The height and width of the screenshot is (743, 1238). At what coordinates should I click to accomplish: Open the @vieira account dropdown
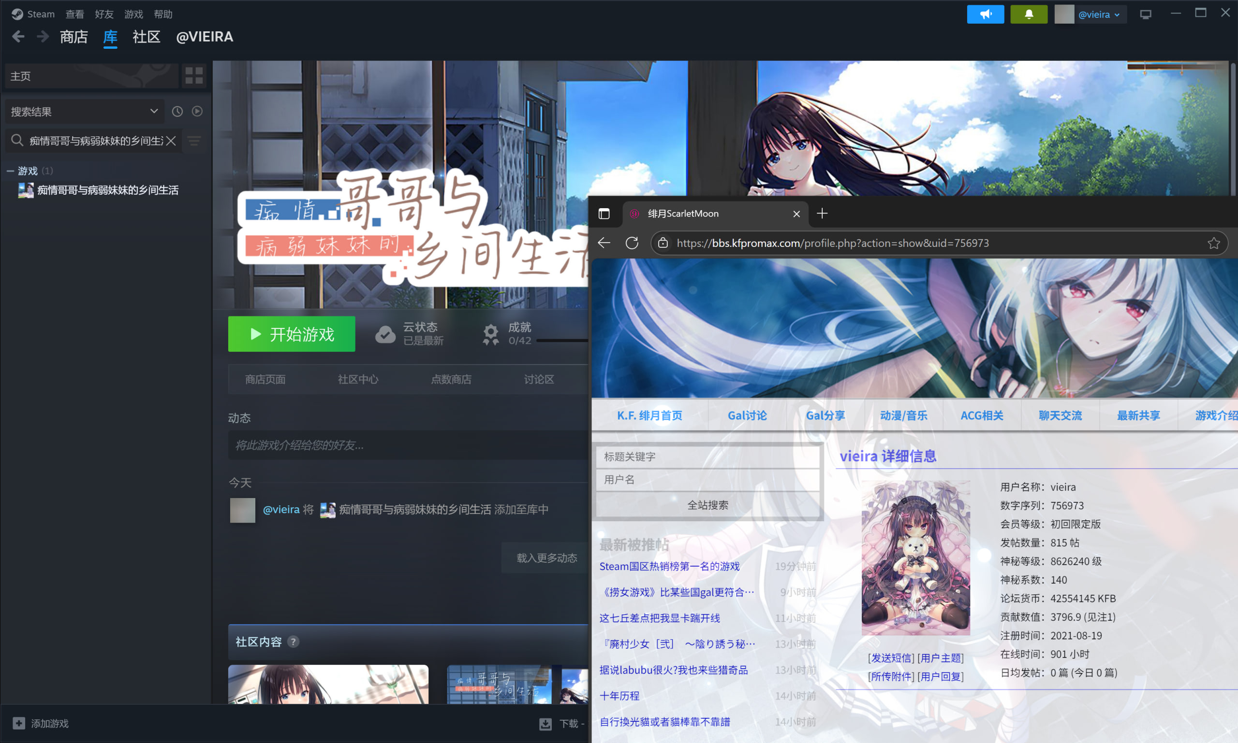click(x=1099, y=14)
